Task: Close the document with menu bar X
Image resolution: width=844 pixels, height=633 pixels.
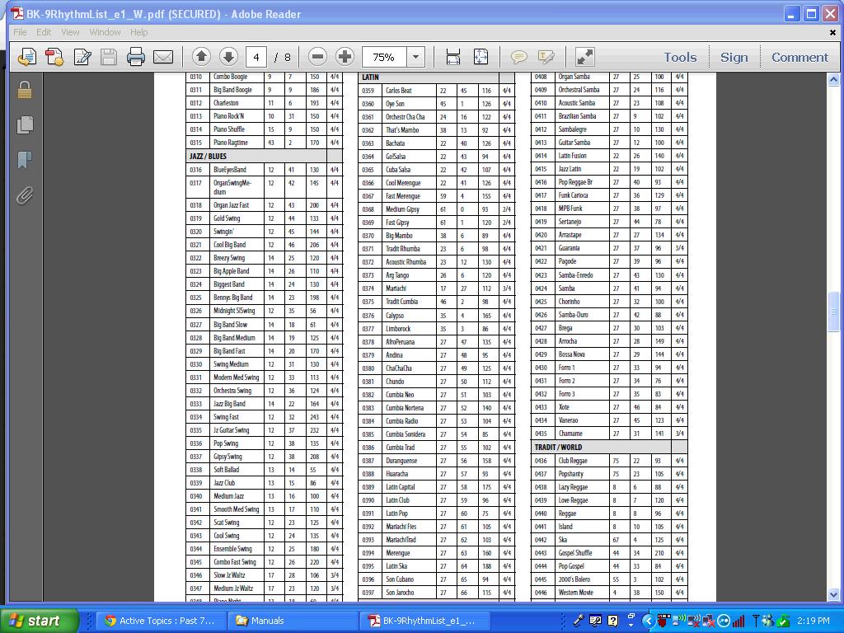Action: click(x=832, y=32)
